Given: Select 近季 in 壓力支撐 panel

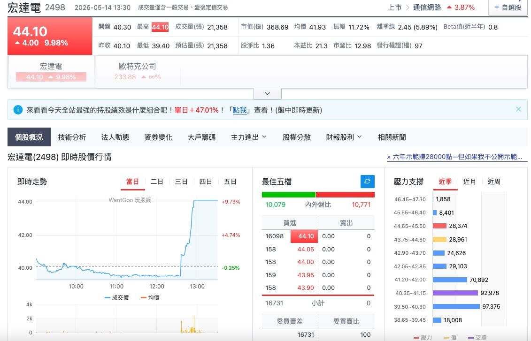Looking at the screenshot, I should [x=446, y=182].
